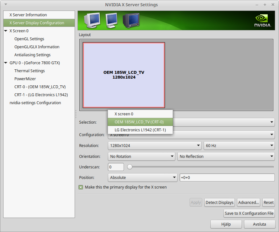
Task: Collapse the X Screen 0 tree section
Action: pos(5,31)
